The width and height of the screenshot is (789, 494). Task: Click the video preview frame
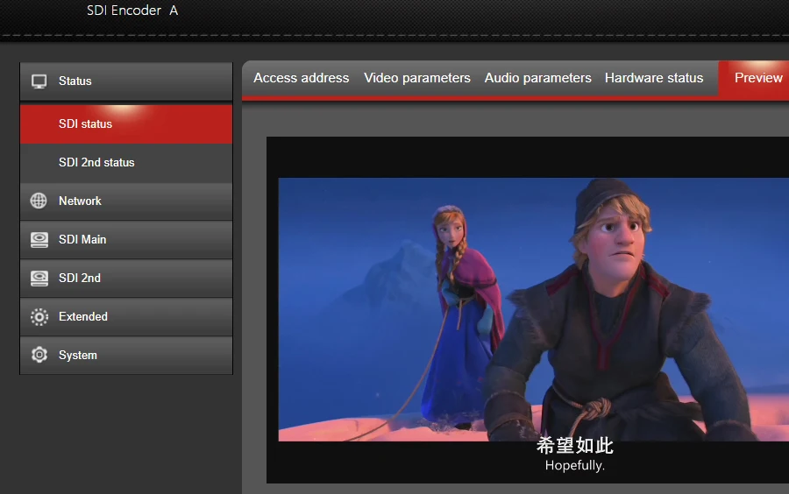[528, 309]
